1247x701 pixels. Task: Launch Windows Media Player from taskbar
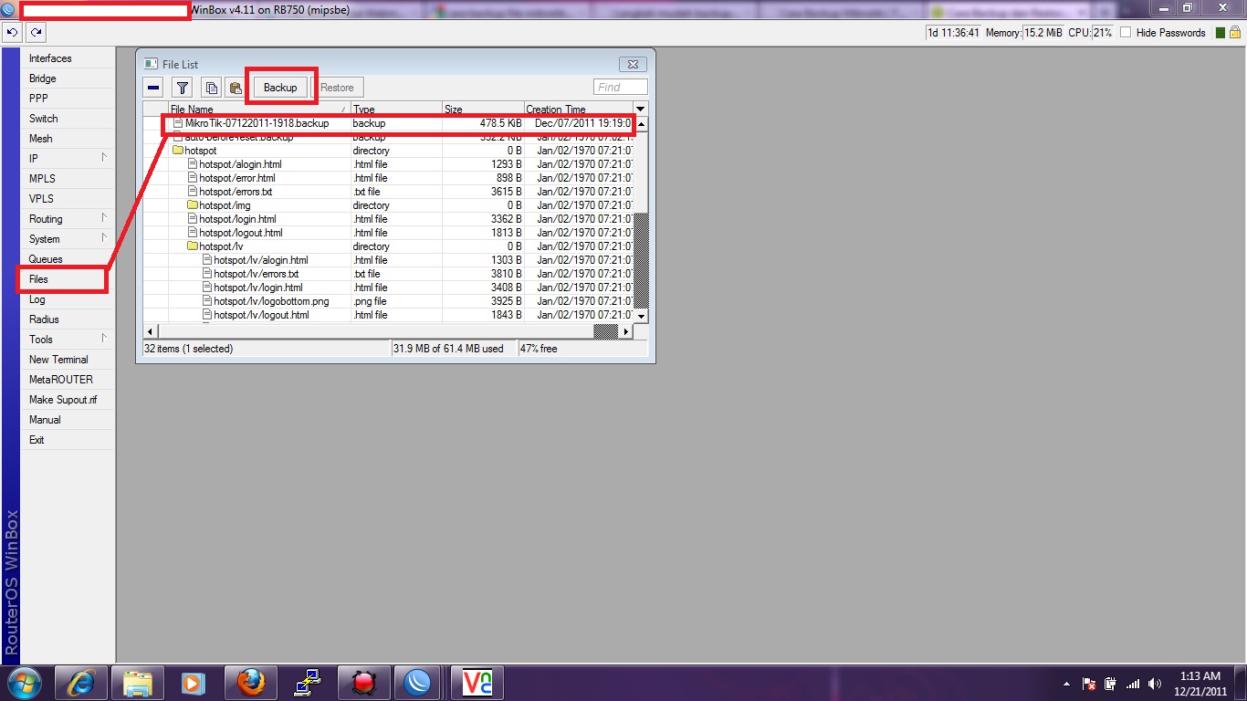tap(191, 683)
